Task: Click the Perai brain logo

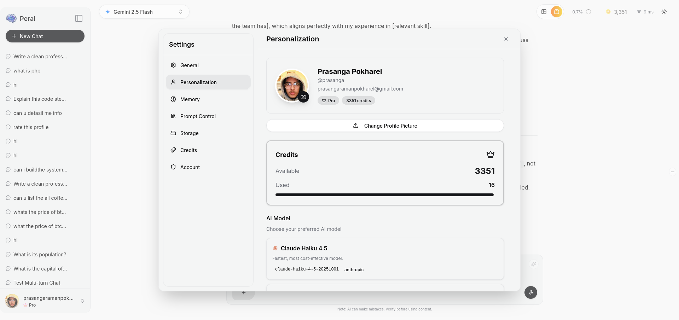Action: pos(11,18)
